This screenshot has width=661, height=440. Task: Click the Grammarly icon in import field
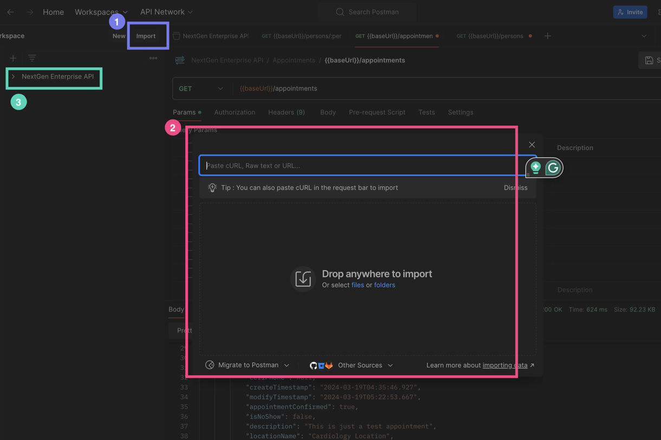[x=553, y=168]
